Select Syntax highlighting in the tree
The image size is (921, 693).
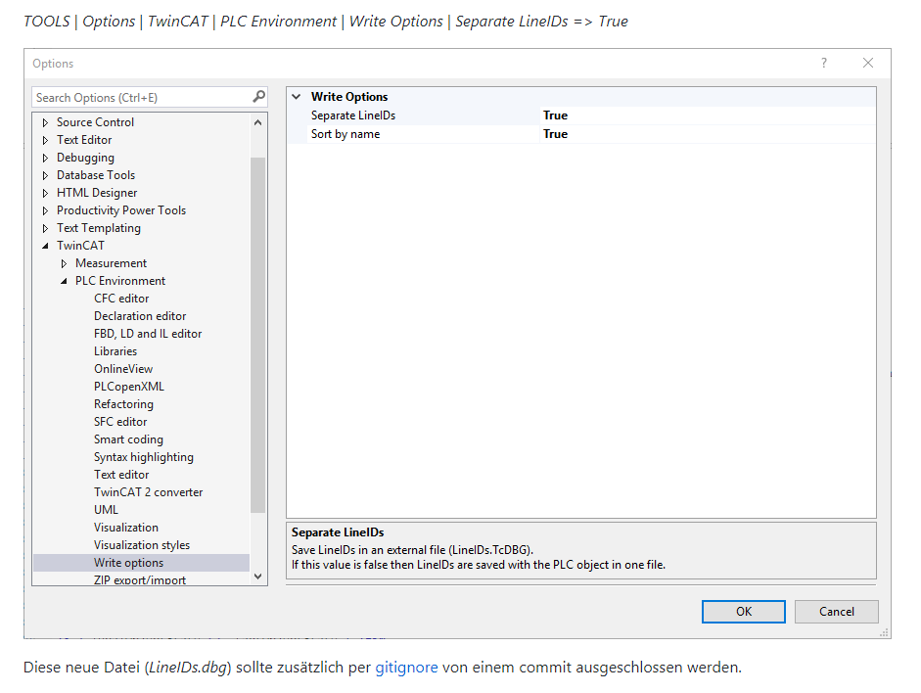[x=143, y=457]
